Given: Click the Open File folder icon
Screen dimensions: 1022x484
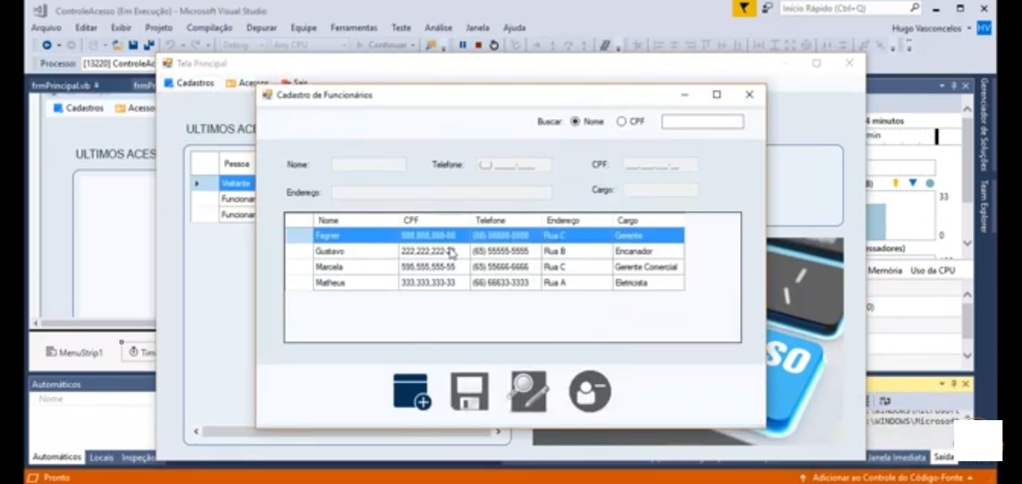Looking at the screenshot, I should pyautogui.click(x=118, y=45).
